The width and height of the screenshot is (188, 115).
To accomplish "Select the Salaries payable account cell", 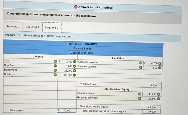I will coord(110,67).
